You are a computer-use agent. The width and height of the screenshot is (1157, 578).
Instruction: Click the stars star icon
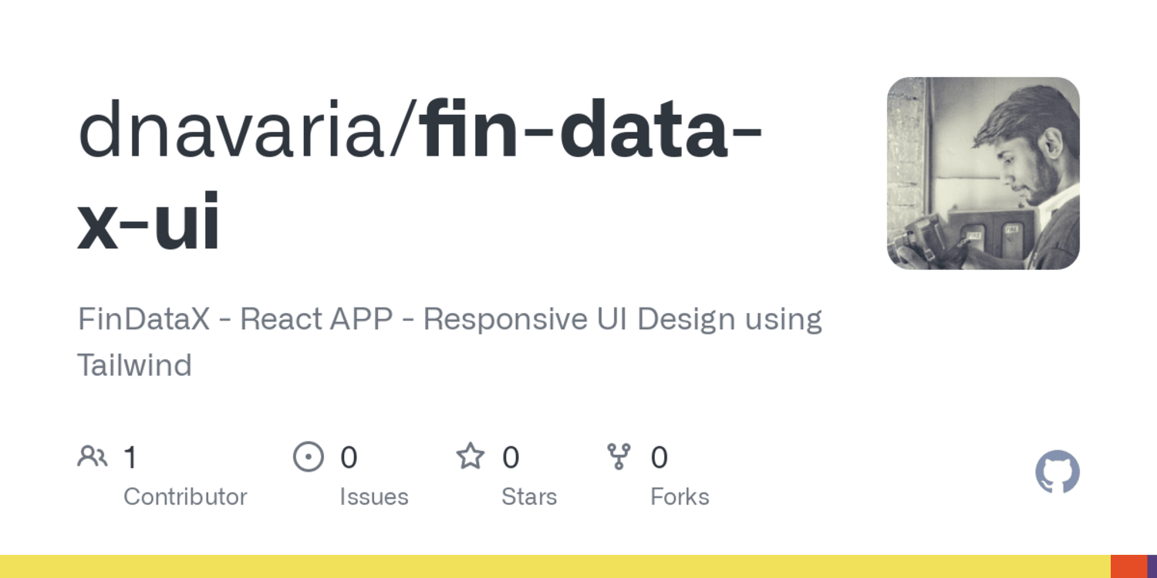pos(471,456)
